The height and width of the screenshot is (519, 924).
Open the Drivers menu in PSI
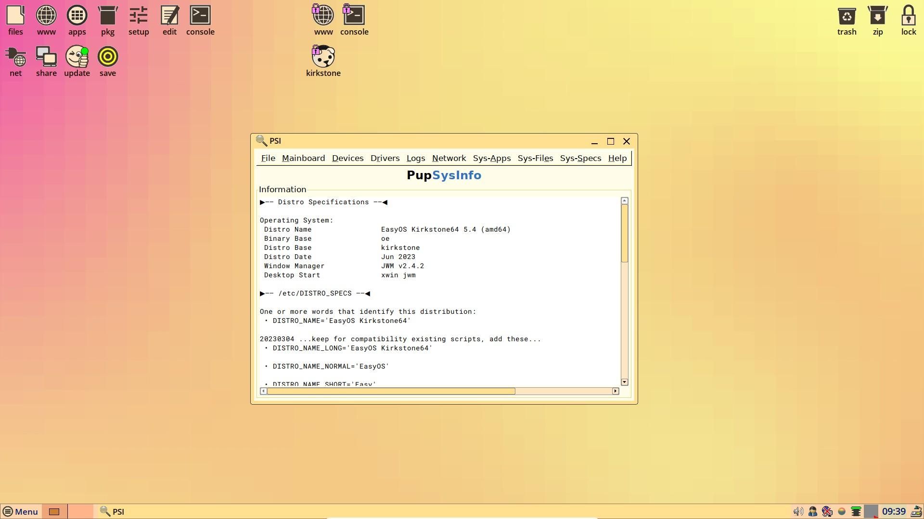(x=385, y=158)
